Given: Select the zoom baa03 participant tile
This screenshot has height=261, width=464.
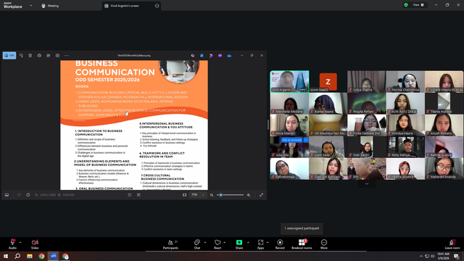Looking at the screenshot, I should click(328, 81).
